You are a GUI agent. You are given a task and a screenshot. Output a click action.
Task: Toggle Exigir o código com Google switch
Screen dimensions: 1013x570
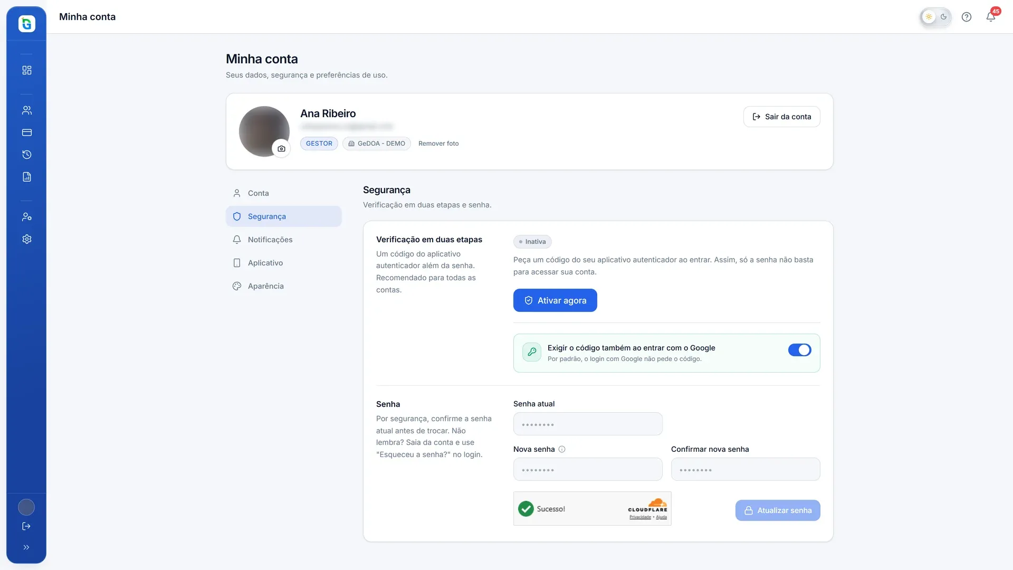click(x=800, y=350)
